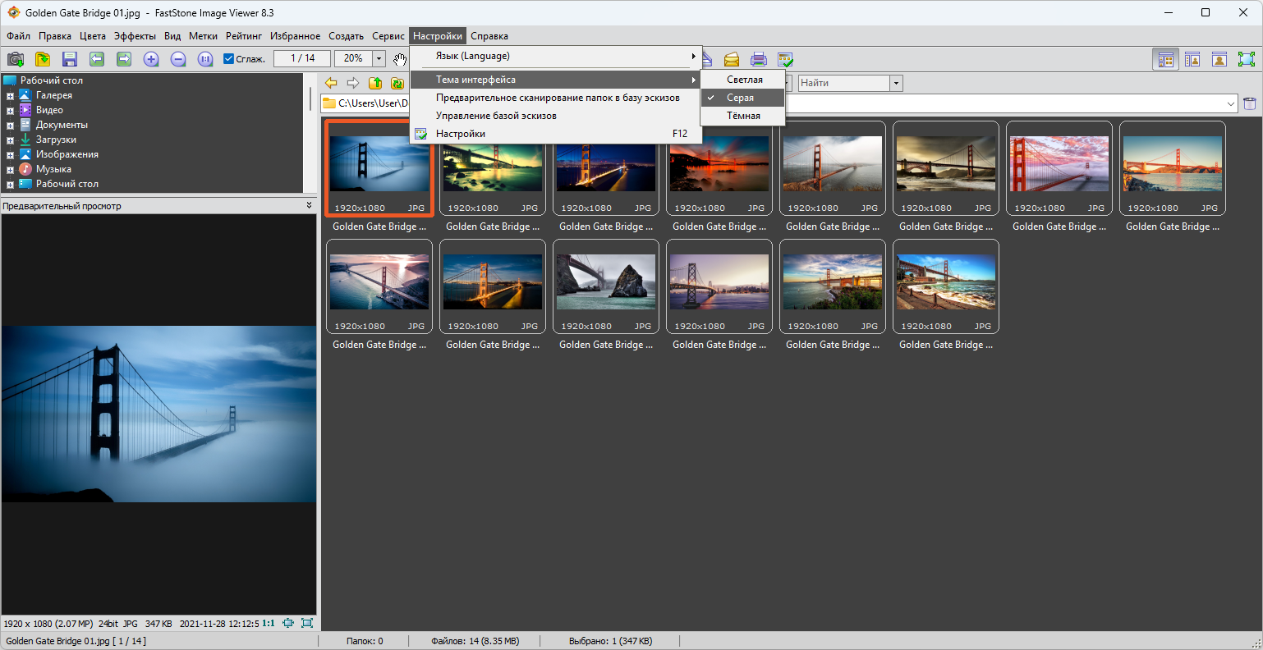Click the Zoom Out minus icon
Viewport: 1263px width, 650px height.
[x=178, y=59]
